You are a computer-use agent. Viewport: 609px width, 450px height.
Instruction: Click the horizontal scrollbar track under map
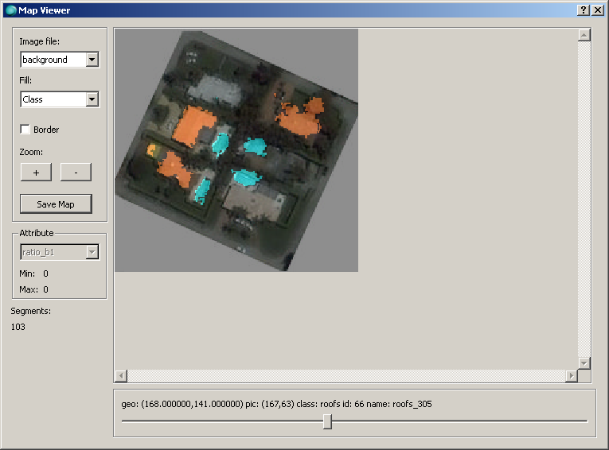point(346,375)
